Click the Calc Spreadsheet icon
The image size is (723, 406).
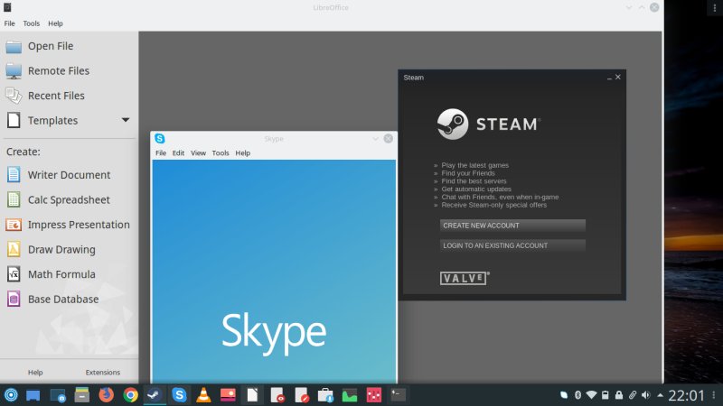(14, 199)
